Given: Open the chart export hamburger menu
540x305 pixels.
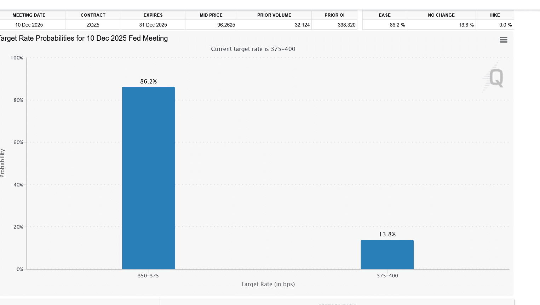Looking at the screenshot, I should [x=503, y=40].
